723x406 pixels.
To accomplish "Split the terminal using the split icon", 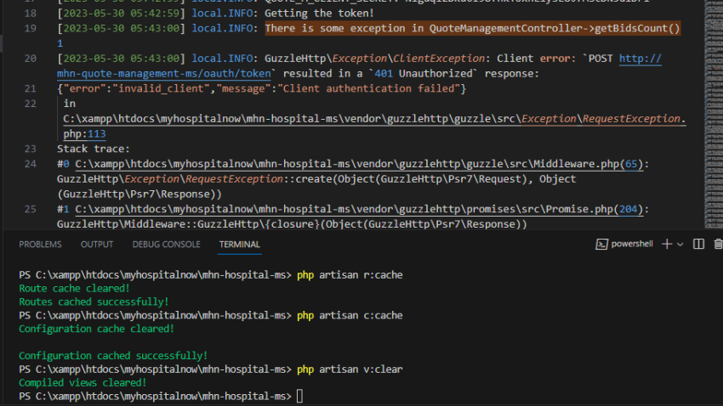I will [698, 244].
